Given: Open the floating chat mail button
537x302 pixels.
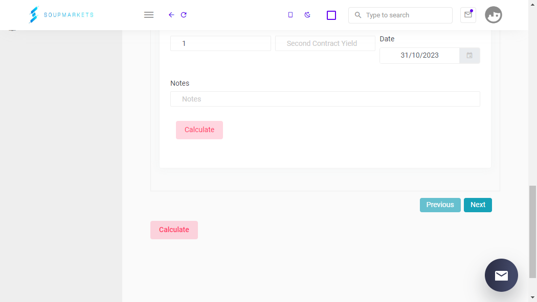Looking at the screenshot, I should tap(501, 275).
